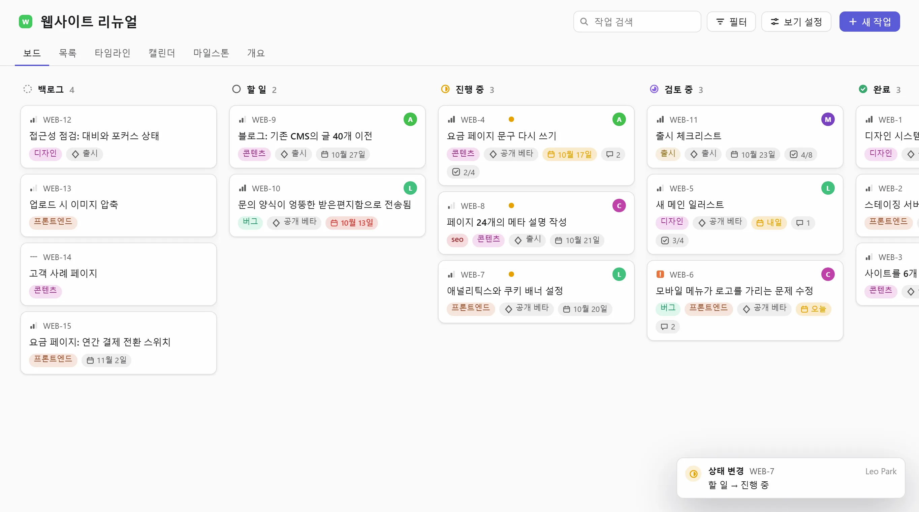Click the 버그 label on WEB-10
Image resolution: width=919 pixels, height=512 pixels.
[x=250, y=222]
